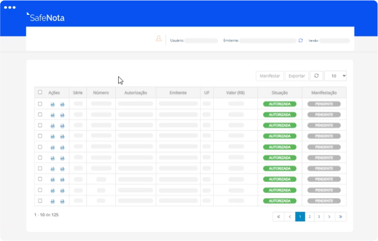The height and width of the screenshot is (241, 378).
Task: Open the rows-per-page dropdown showing 10
Action: (335, 76)
